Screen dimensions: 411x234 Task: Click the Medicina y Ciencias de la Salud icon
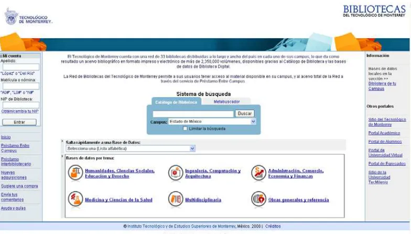pyautogui.click(x=75, y=199)
